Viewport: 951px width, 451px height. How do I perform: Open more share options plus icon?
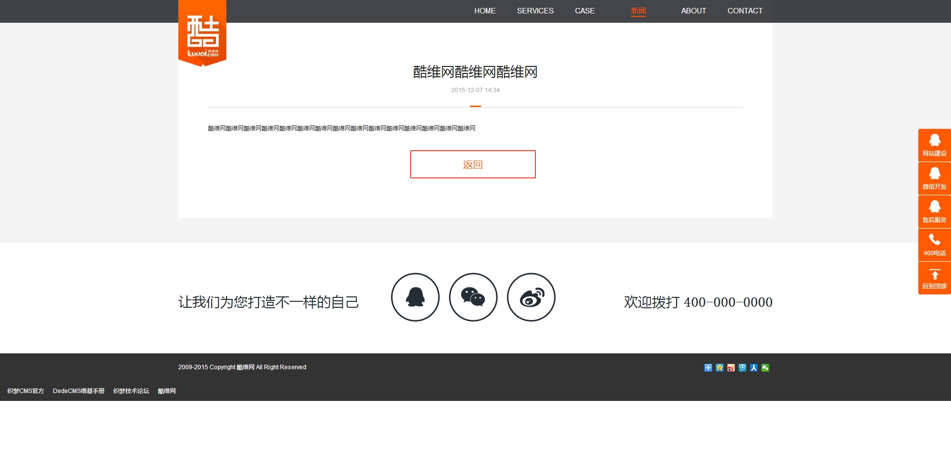pyautogui.click(x=708, y=368)
